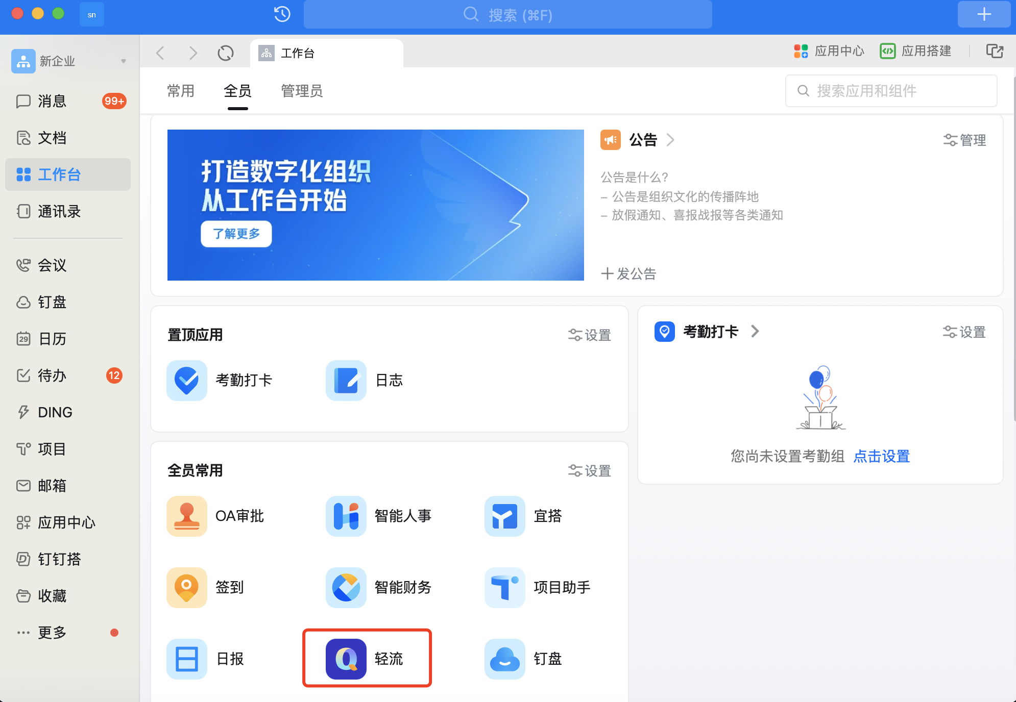Open the 公告 megaphone icon
Screen dimensions: 1016x702
[x=611, y=140]
